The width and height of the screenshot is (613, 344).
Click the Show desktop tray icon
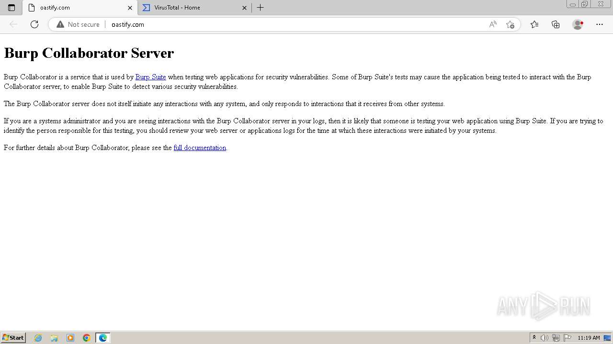(607, 338)
